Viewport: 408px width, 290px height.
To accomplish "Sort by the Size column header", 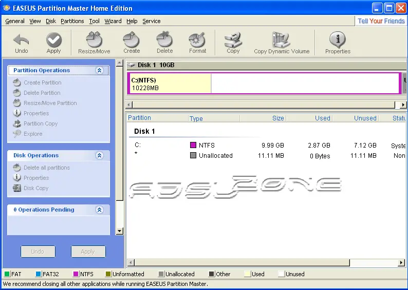I will tap(263, 118).
